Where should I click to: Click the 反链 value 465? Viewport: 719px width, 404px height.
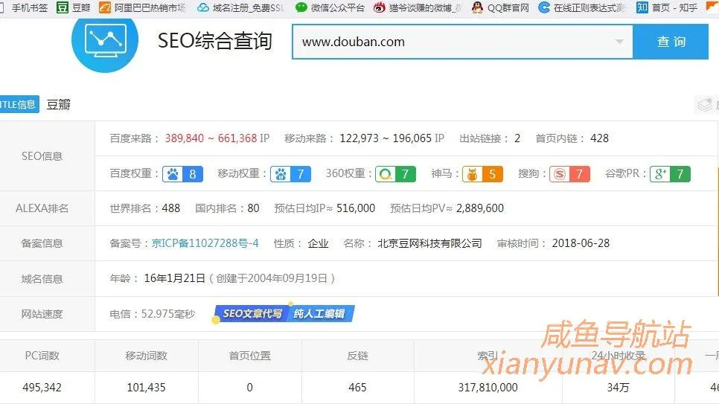pos(358,388)
